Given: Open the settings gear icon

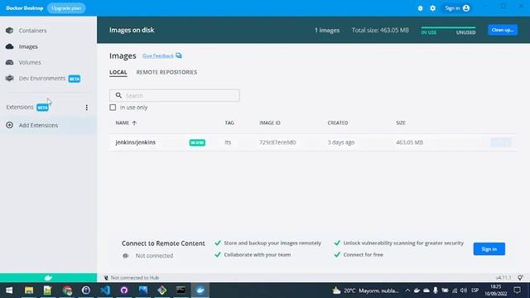Looking at the screenshot, I should (432, 8).
